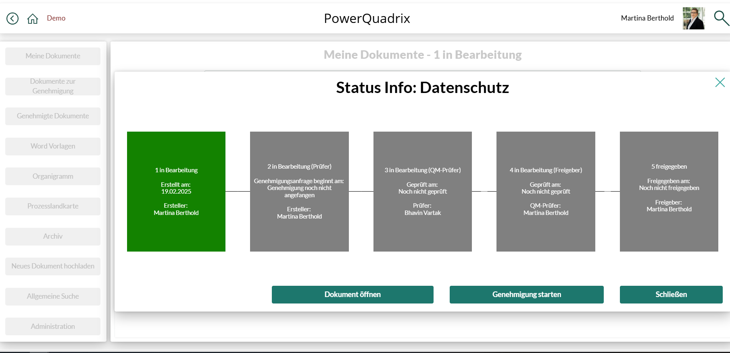The image size is (730, 353).
Task: Open Organigramm in sidebar
Action: (53, 176)
